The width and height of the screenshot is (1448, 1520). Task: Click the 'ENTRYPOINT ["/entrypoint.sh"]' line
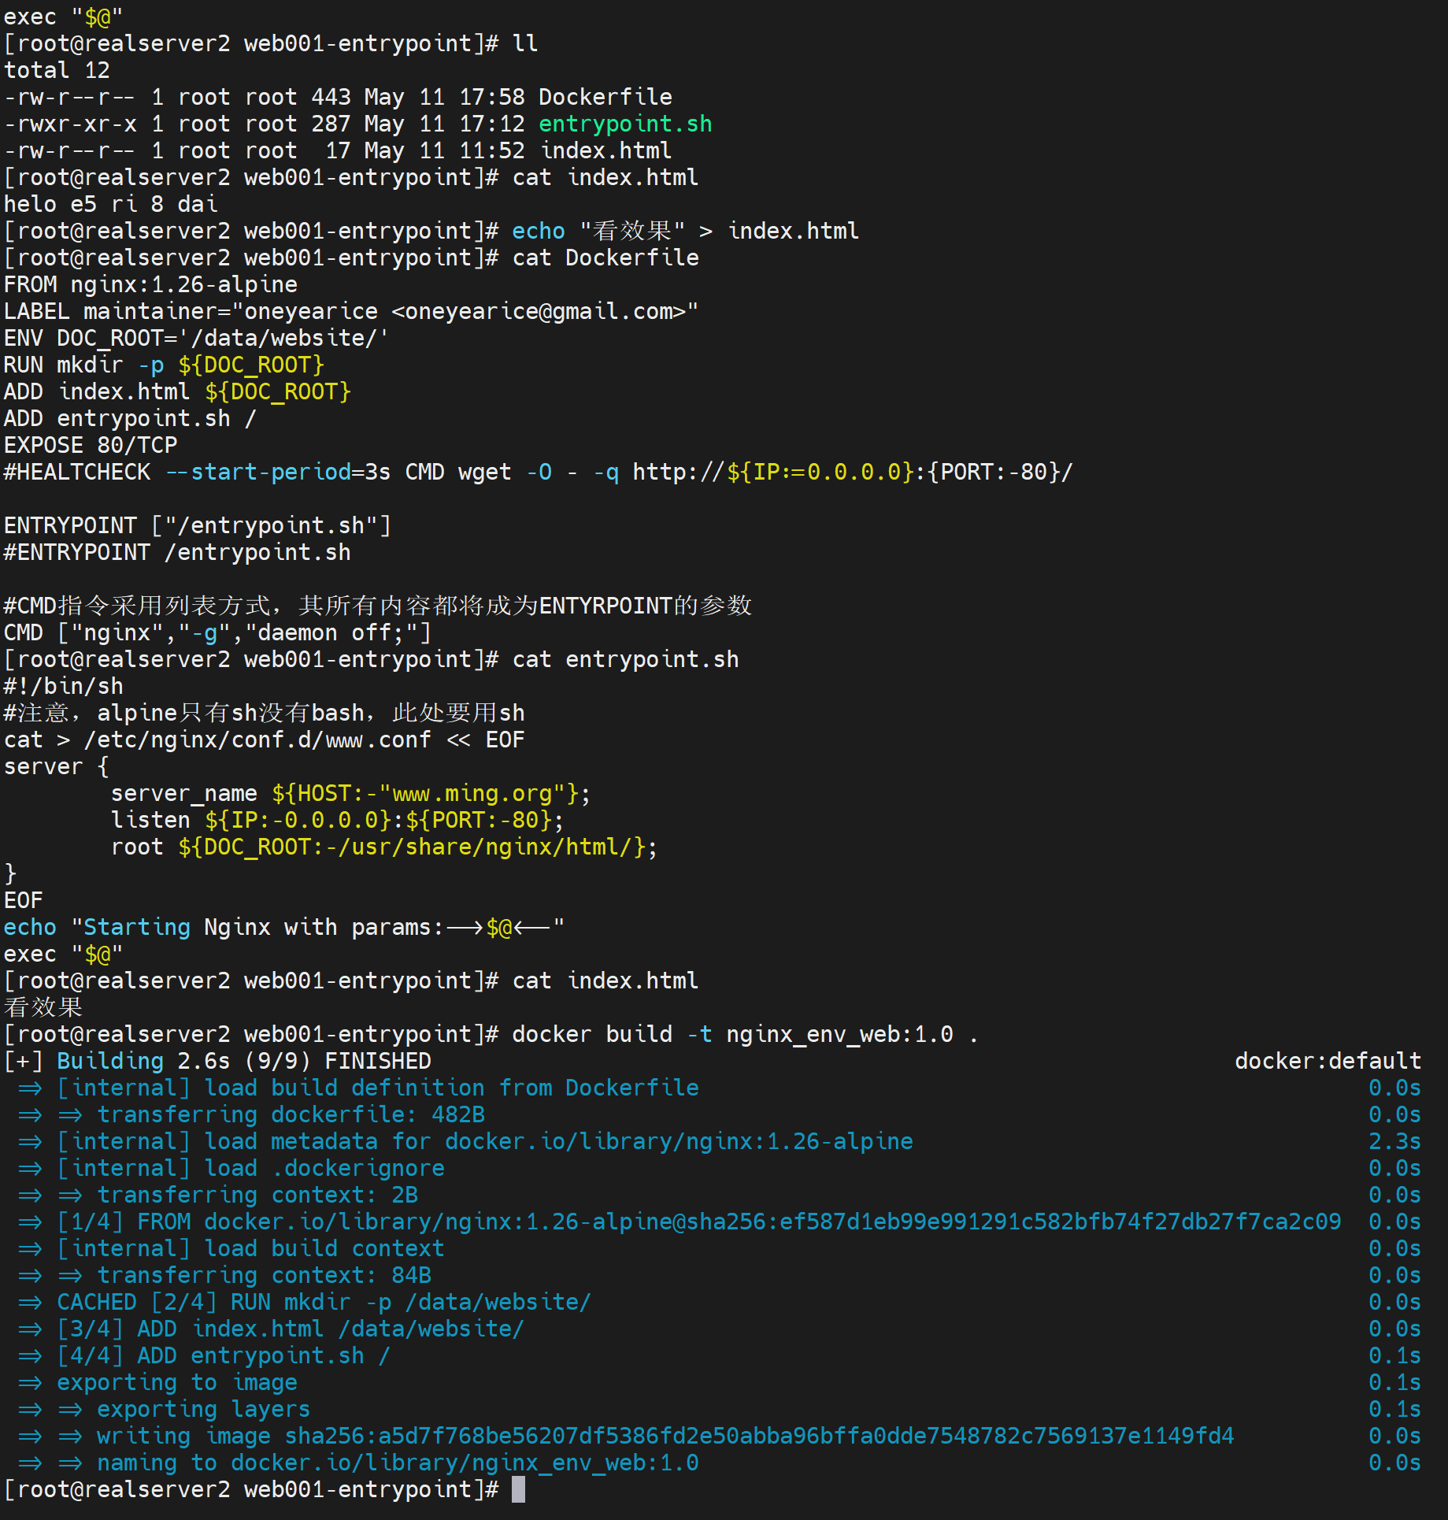point(197,525)
